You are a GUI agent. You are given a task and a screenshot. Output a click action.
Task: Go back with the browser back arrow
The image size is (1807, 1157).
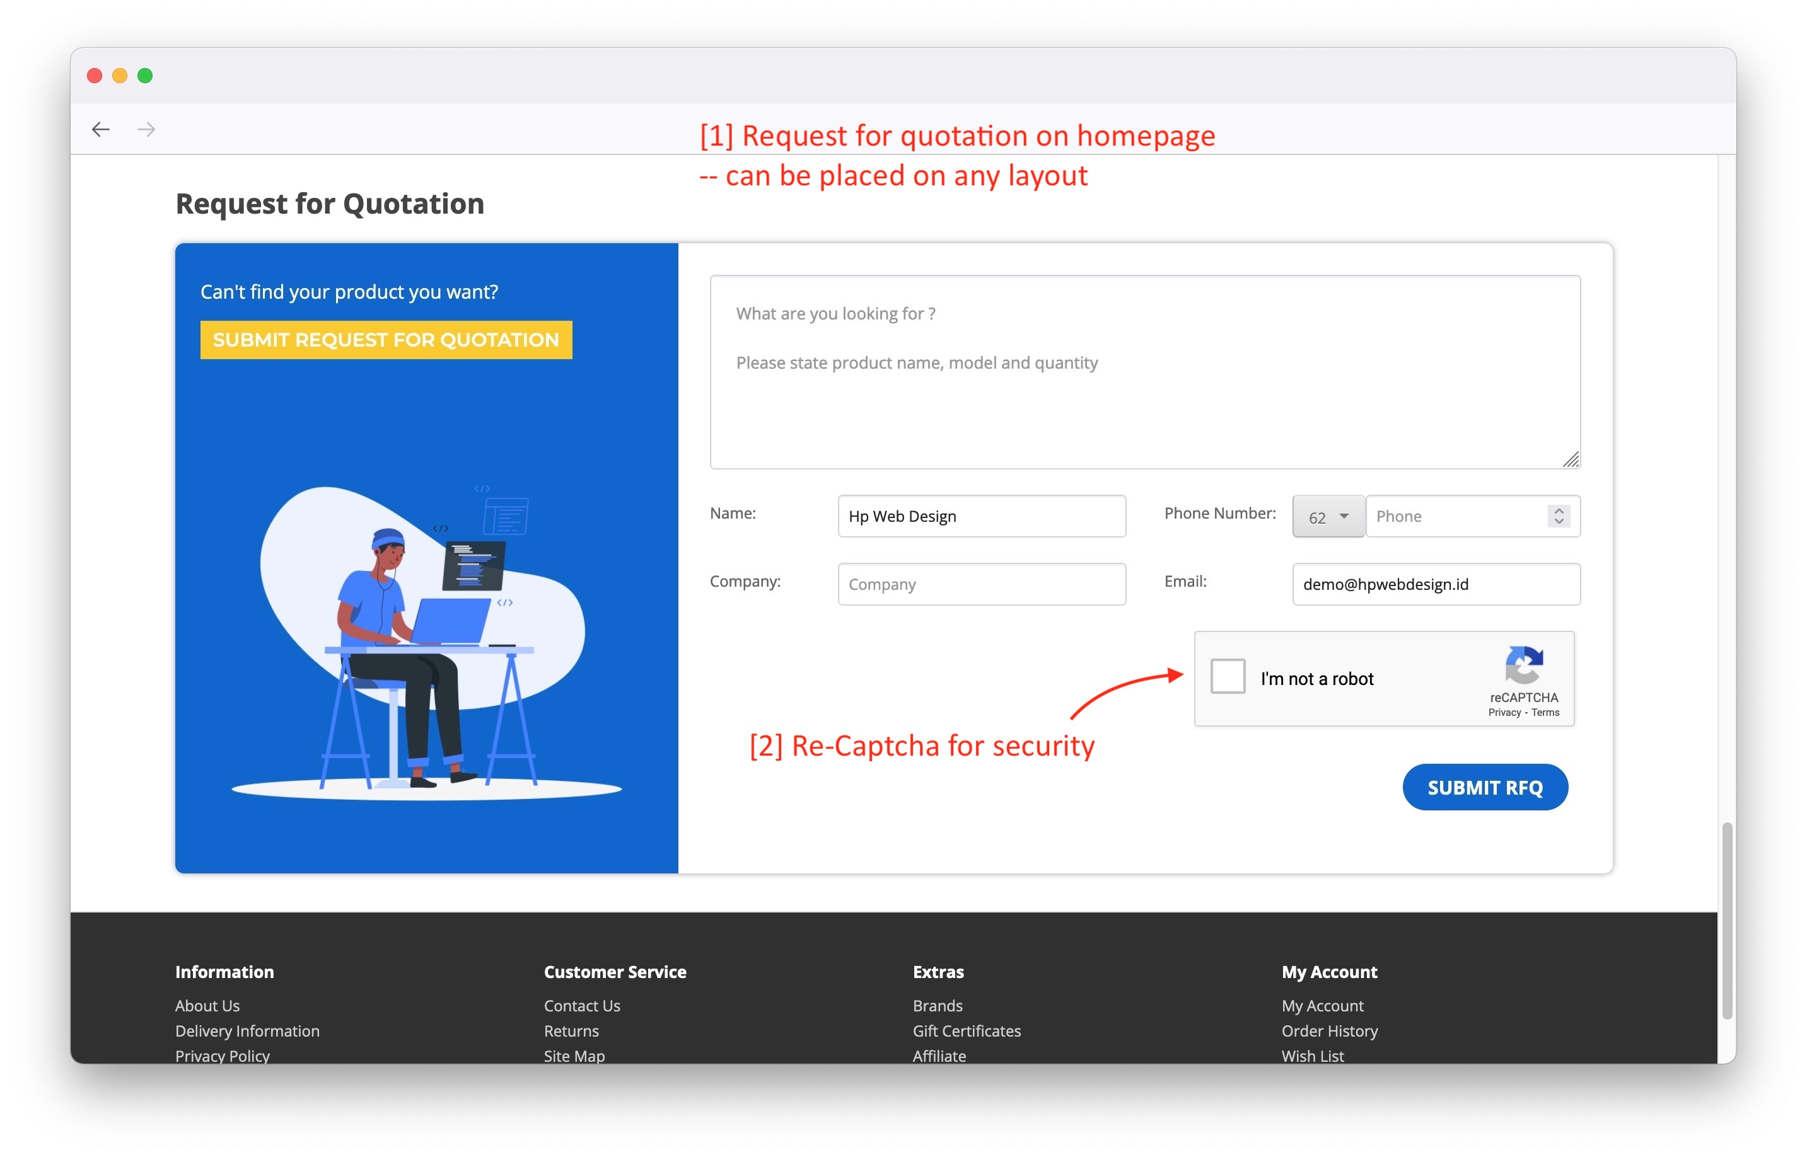[101, 129]
